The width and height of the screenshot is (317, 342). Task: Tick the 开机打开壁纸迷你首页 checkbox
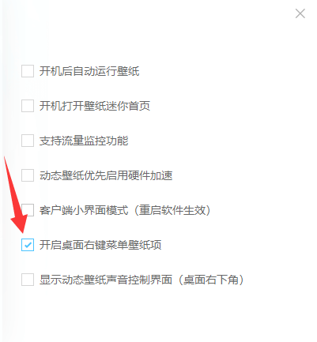point(28,106)
